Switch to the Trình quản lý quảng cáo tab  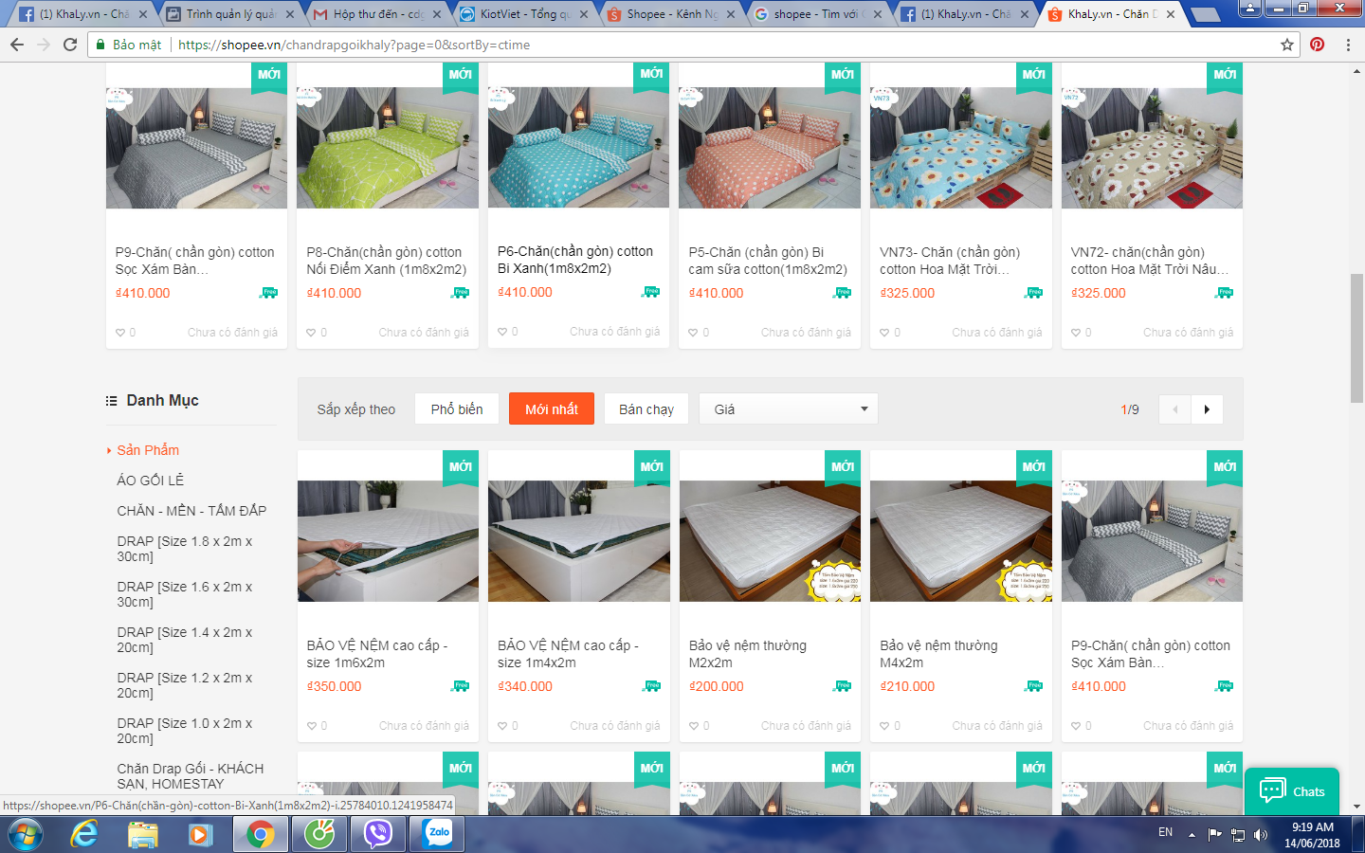[x=230, y=14]
